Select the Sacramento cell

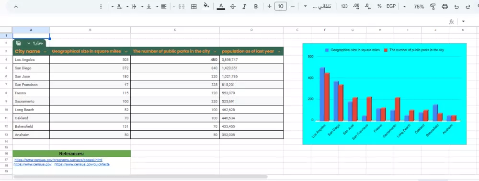(31, 102)
